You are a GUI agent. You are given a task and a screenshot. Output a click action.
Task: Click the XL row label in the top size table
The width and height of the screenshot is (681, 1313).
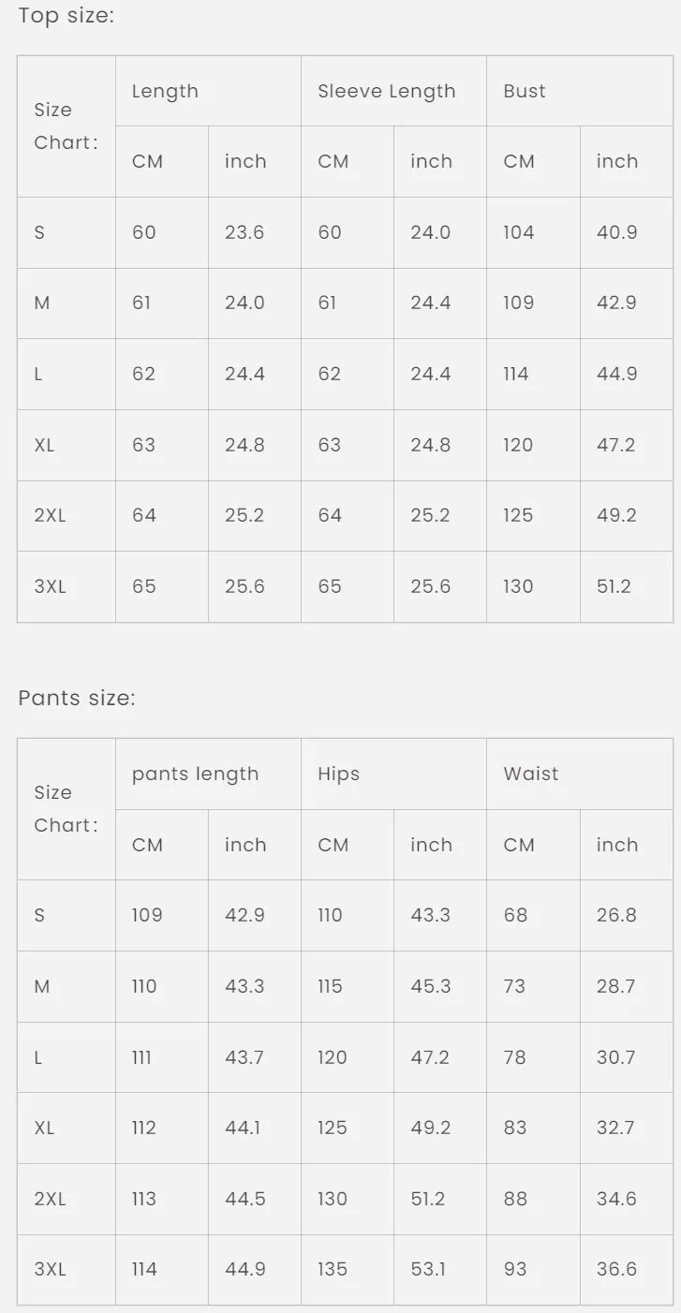tap(44, 445)
